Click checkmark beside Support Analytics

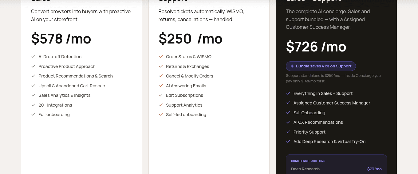pos(161,105)
